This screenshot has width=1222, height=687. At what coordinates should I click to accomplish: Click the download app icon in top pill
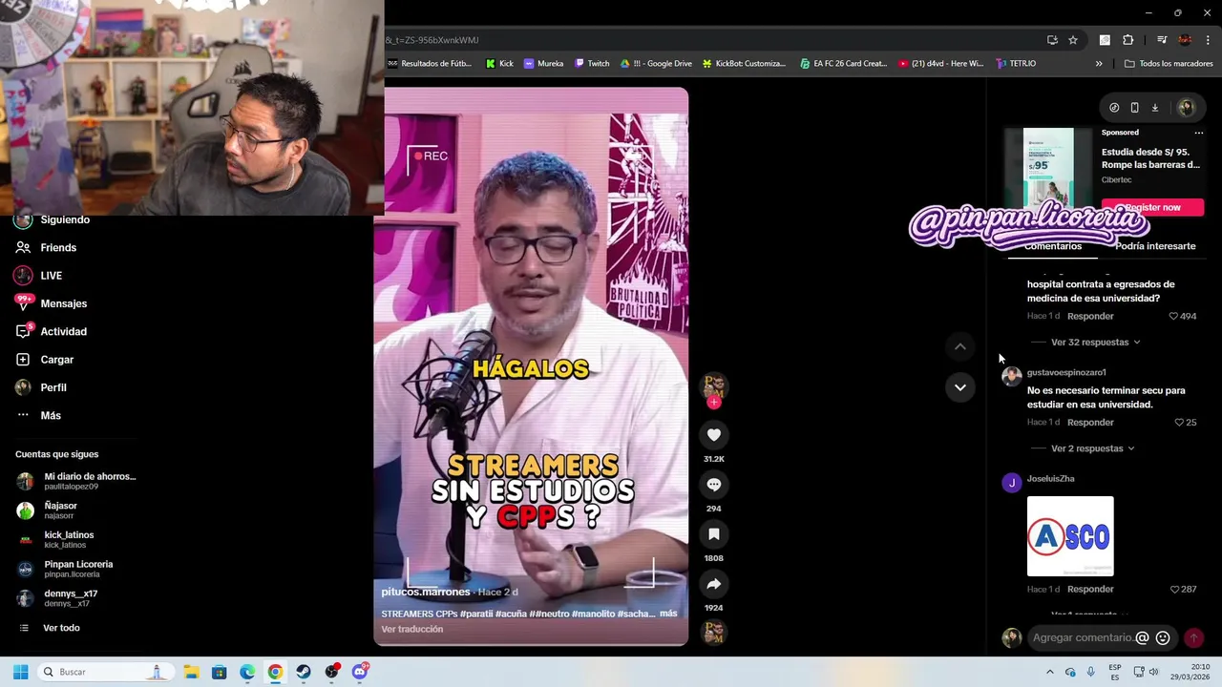point(1154,108)
